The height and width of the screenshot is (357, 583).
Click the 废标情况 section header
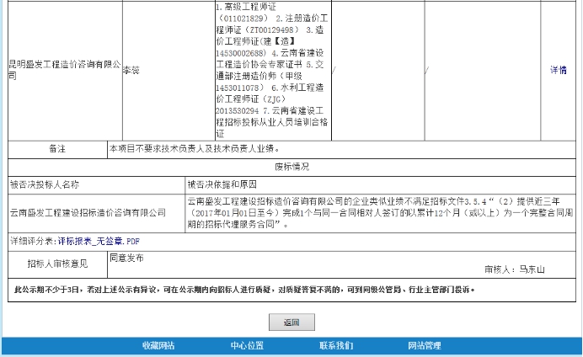coord(294,166)
